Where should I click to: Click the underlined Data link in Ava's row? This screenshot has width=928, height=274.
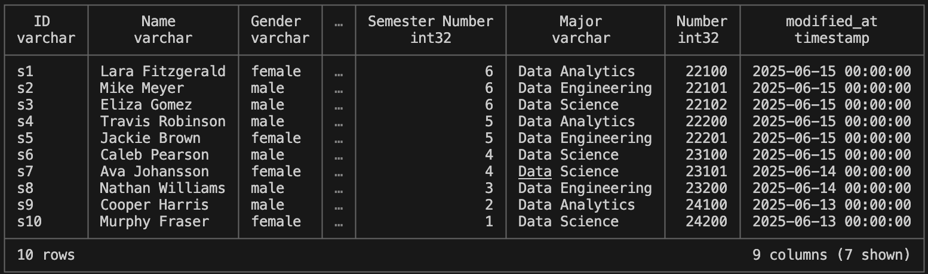pos(535,172)
